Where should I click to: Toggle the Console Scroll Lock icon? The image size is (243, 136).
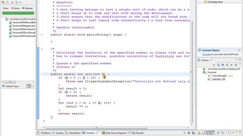click(204, 133)
